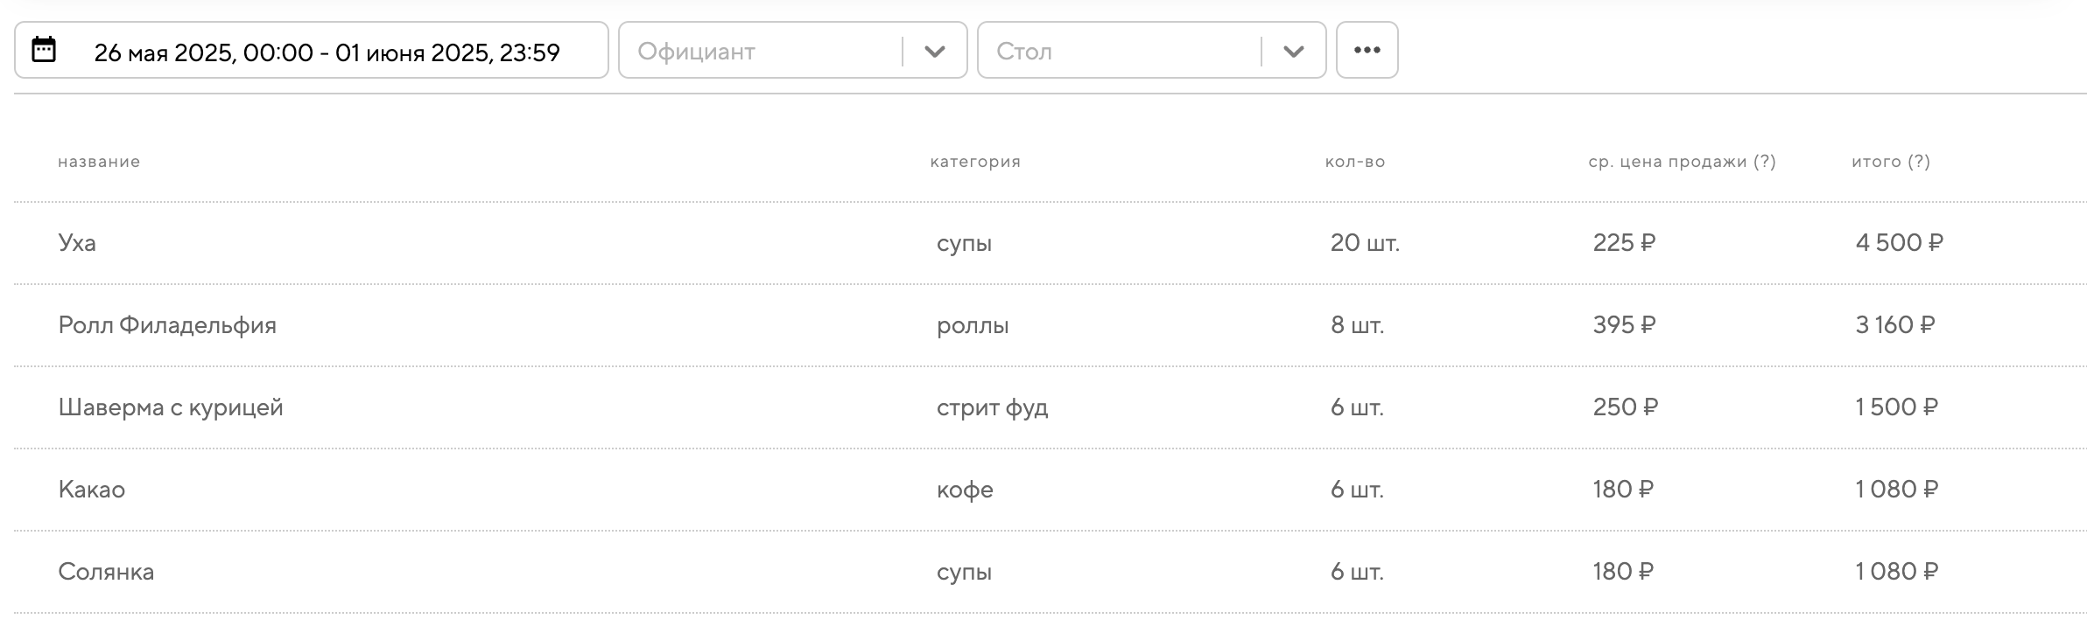Click the 4 500 ₽ total for Уха
2087x619 pixels.
tap(1899, 243)
